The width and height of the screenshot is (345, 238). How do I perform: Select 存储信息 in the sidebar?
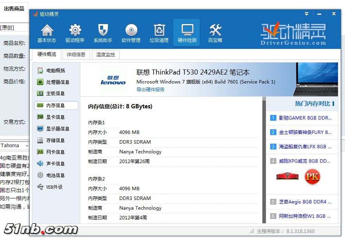point(56,140)
